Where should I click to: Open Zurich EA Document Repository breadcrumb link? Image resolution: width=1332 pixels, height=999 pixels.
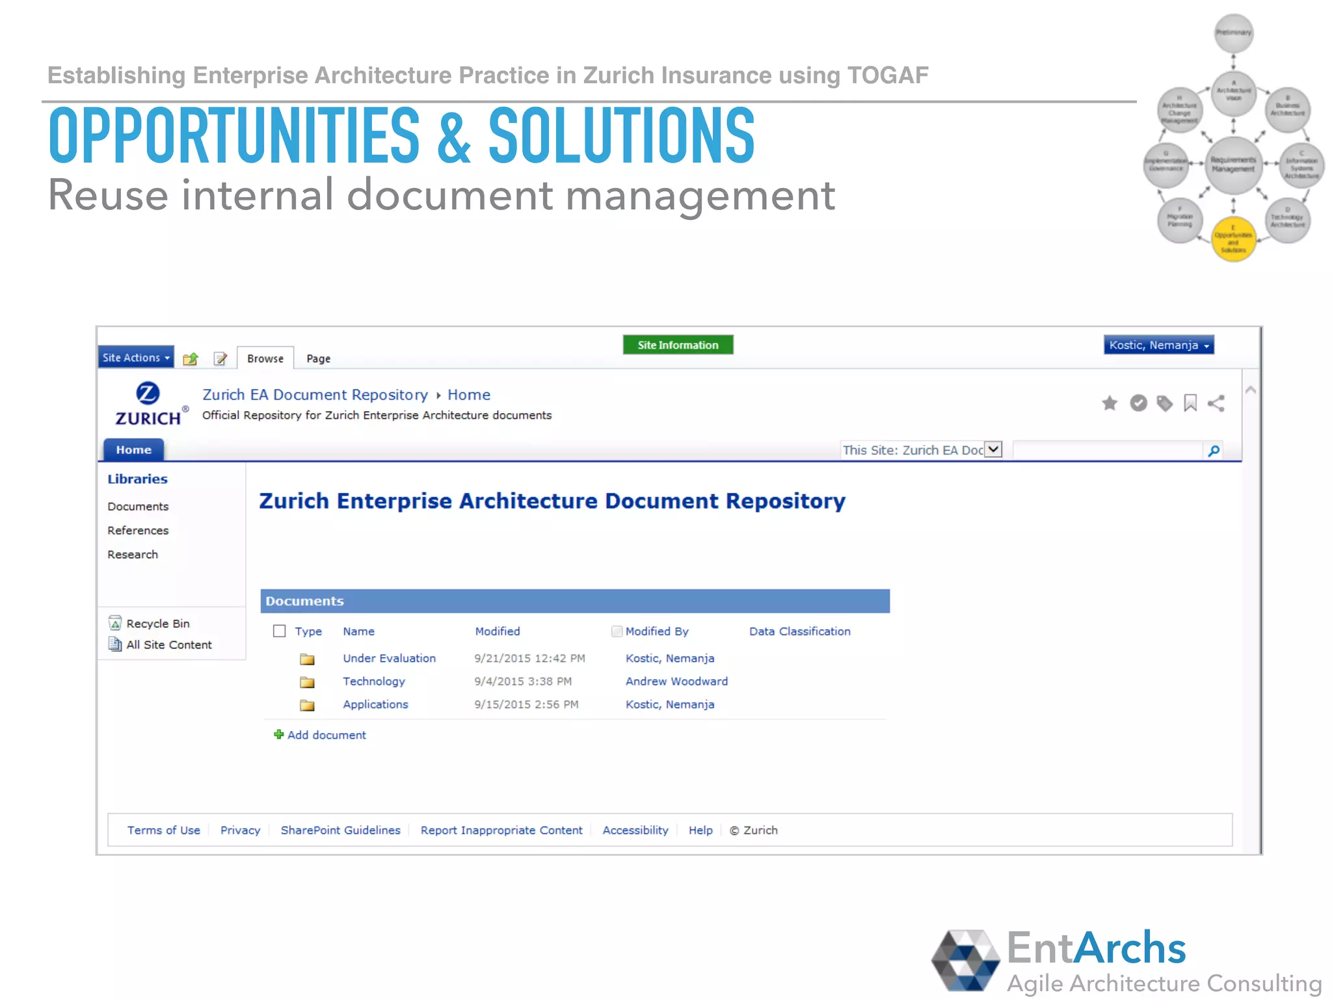point(315,395)
